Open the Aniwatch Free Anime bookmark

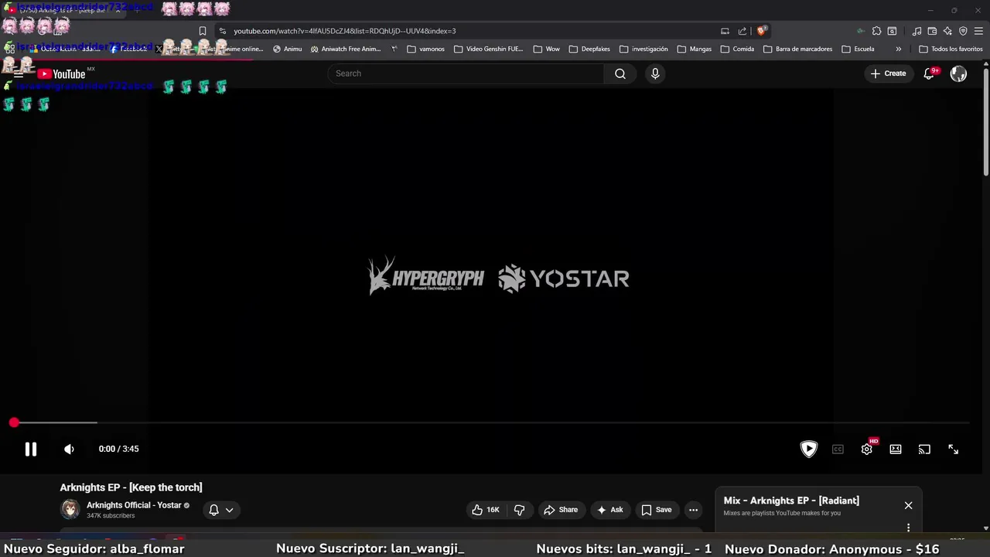tap(346, 49)
